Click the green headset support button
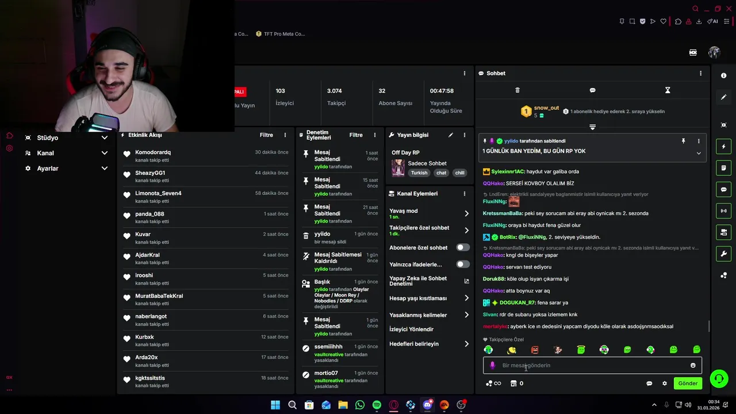Screen dimensions: 736x414 [x=719, y=378]
